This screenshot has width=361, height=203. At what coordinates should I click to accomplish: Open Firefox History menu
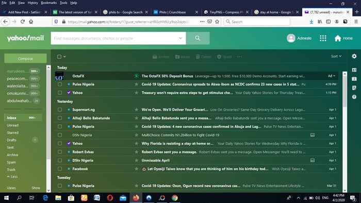point(32,3)
